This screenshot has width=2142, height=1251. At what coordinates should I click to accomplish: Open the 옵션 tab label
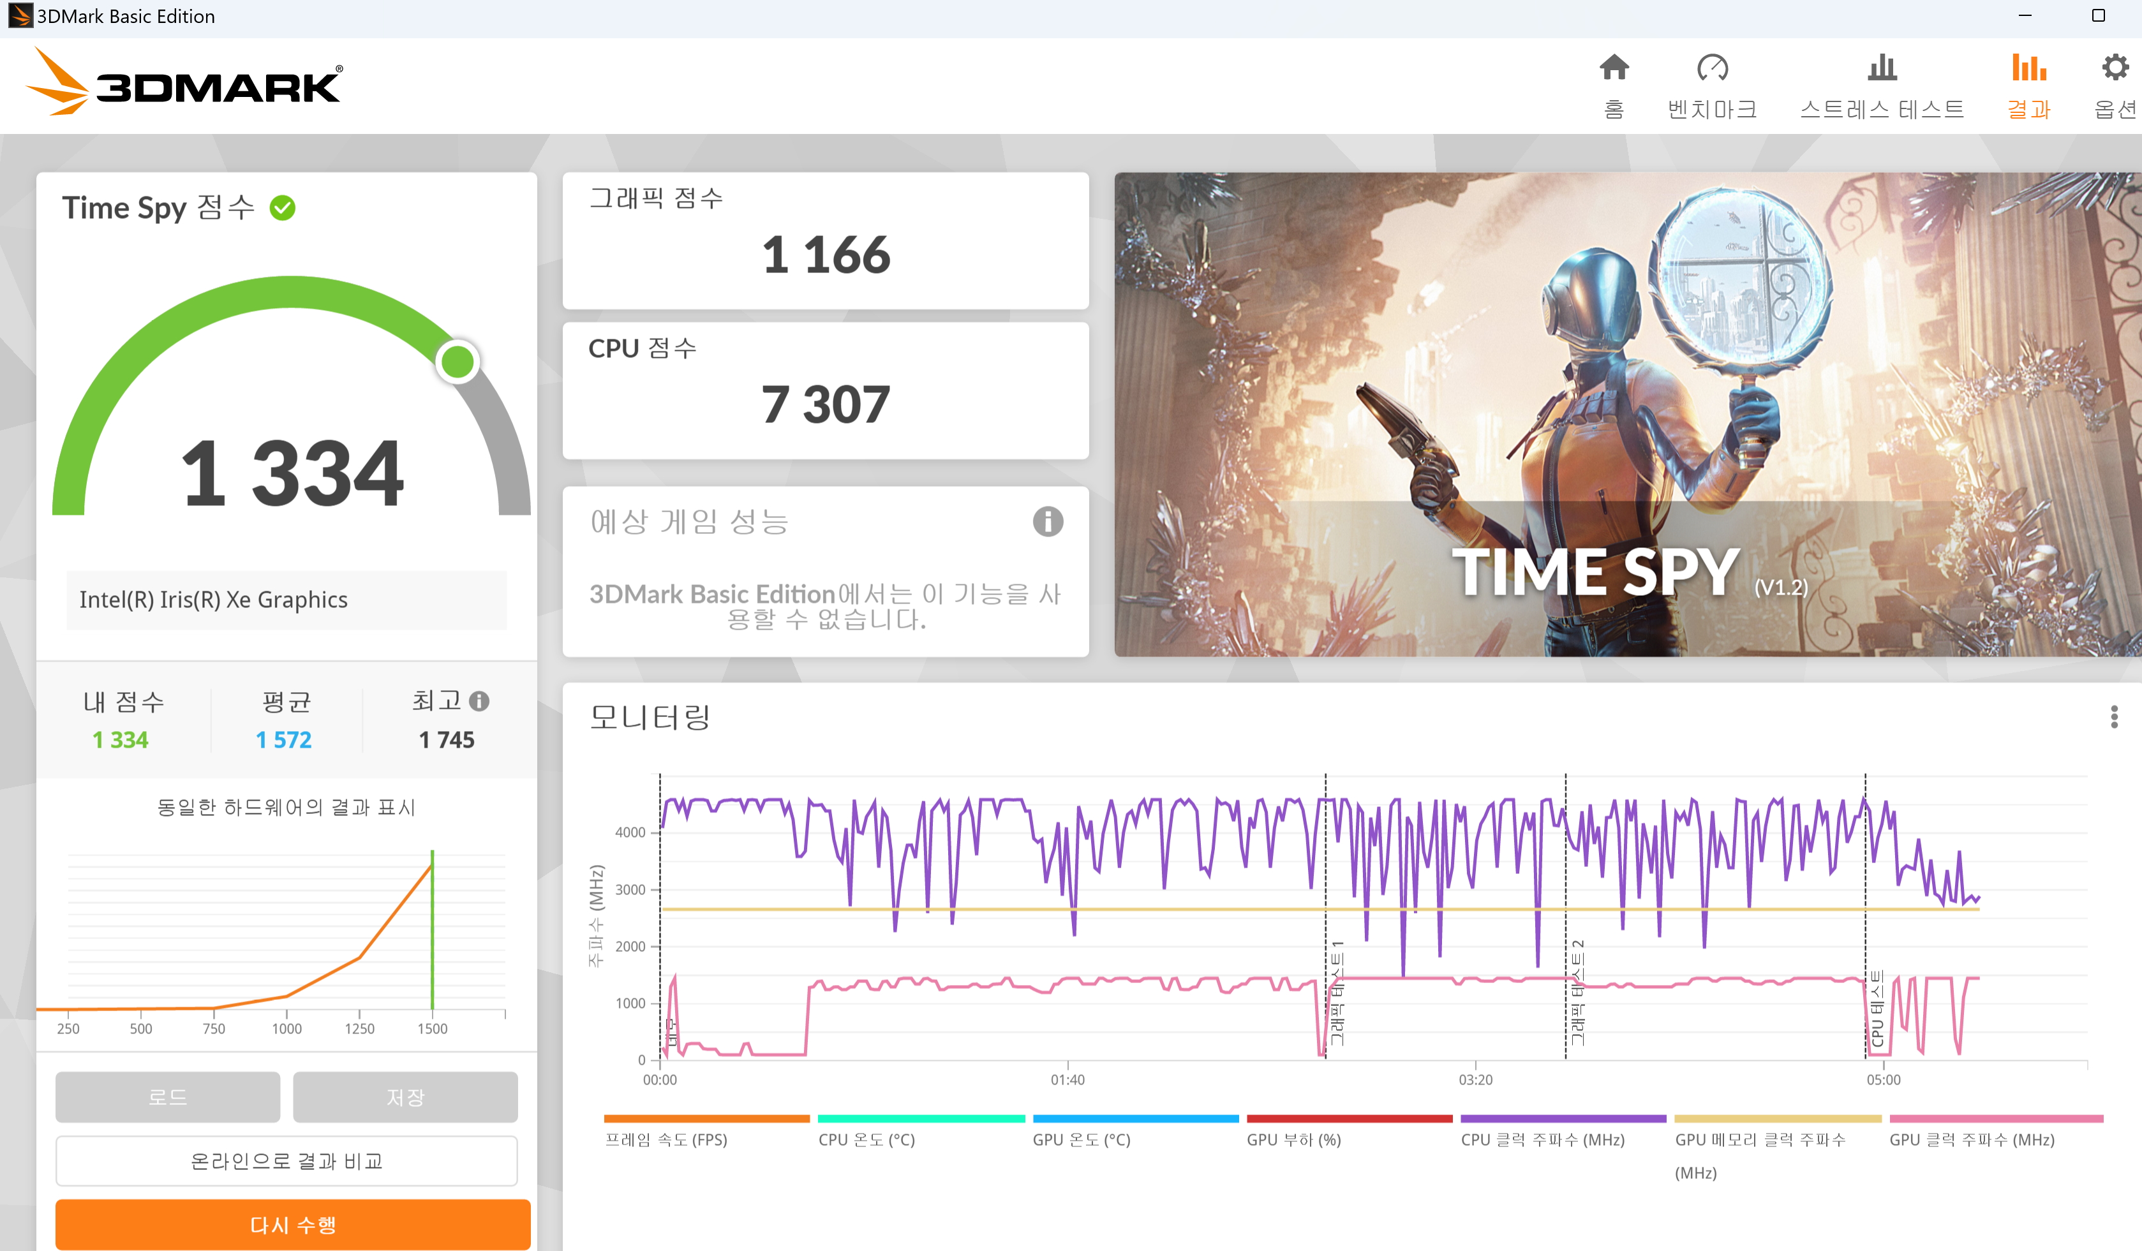[2115, 109]
